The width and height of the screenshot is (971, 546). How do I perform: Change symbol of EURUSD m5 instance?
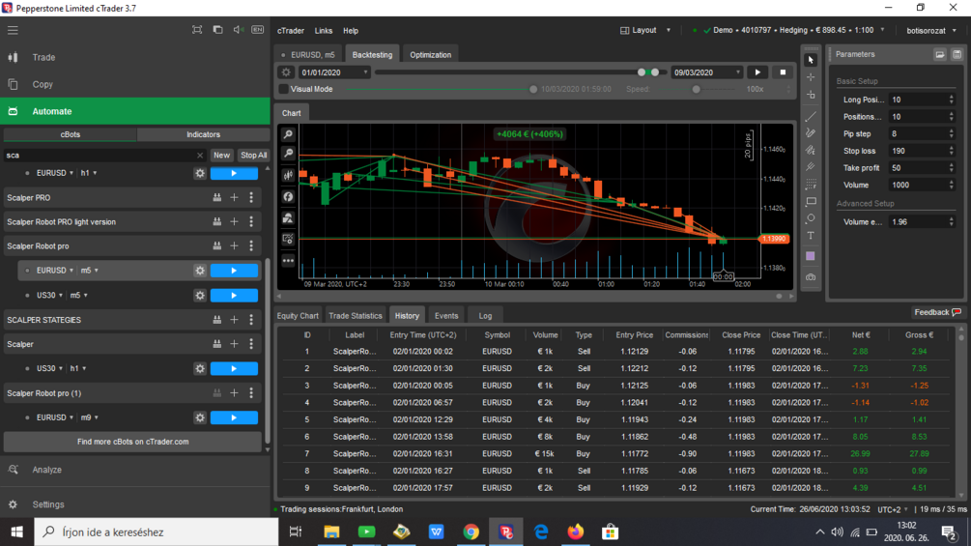click(54, 271)
